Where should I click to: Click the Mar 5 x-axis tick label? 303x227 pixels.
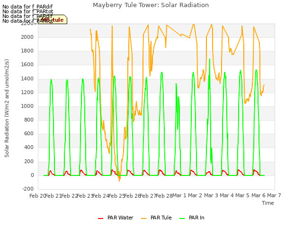pyautogui.click(x=242, y=195)
